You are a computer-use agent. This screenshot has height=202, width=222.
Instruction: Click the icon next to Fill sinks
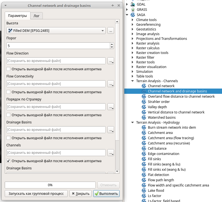click(x=144, y=159)
